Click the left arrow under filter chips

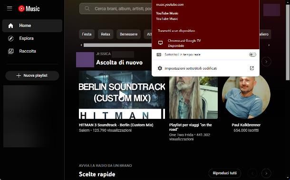81,45
